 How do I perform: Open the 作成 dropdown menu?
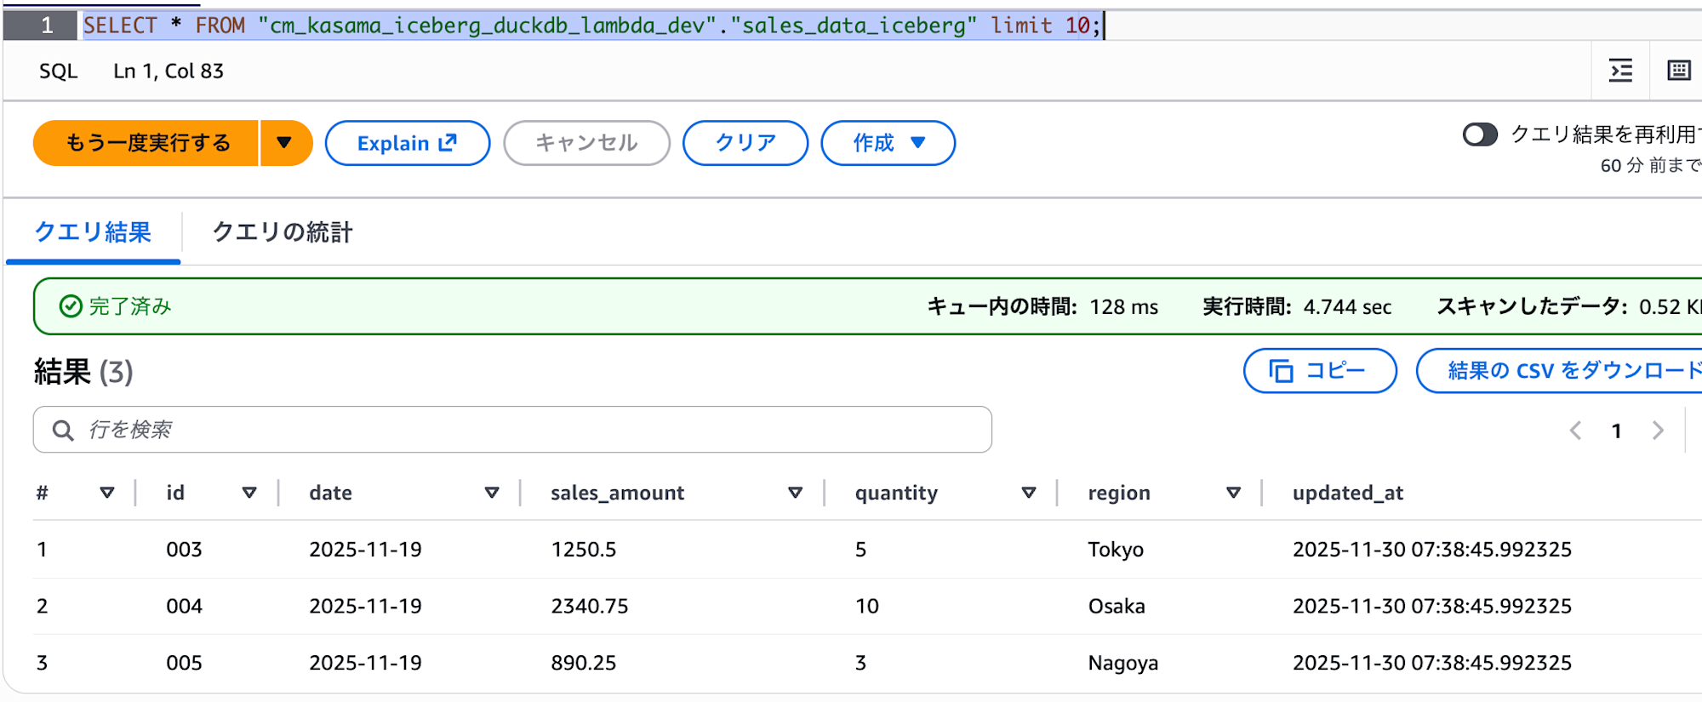[x=888, y=143]
